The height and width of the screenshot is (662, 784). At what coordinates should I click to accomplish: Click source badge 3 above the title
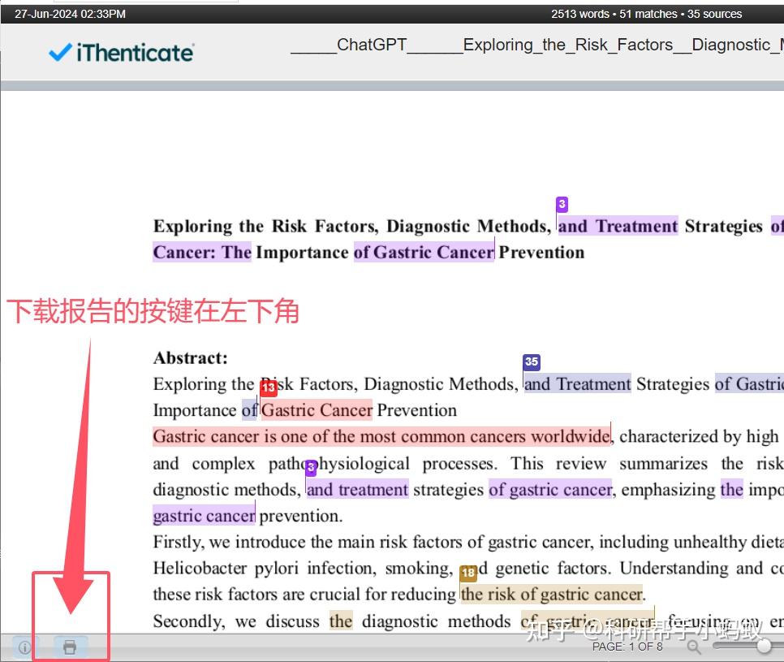[562, 204]
